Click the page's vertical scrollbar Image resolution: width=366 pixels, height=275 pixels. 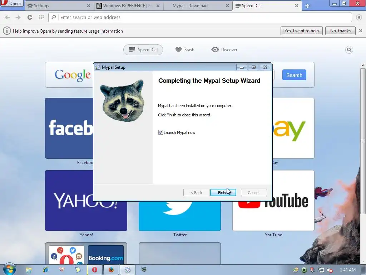[x=363, y=141]
